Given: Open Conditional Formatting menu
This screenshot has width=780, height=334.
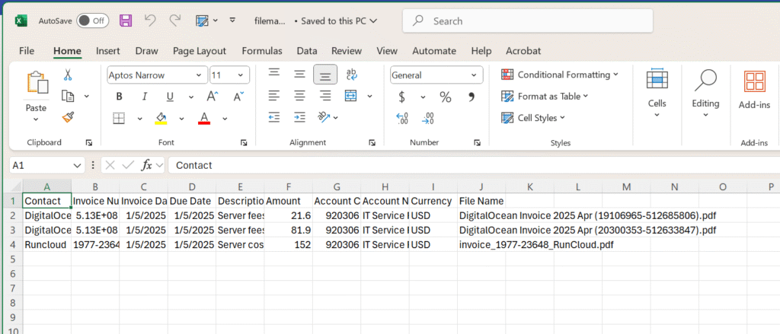Looking at the screenshot, I should (x=560, y=75).
